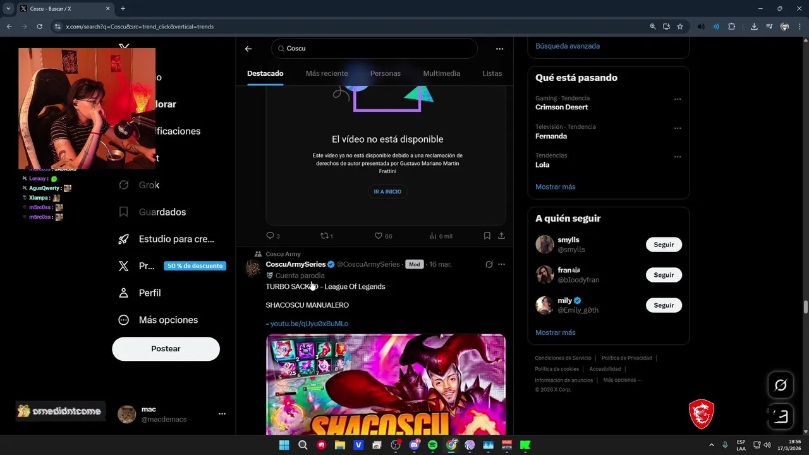This screenshot has height=455, width=809.
Task: Mute the tab using the speaker icon
Action: (701, 27)
